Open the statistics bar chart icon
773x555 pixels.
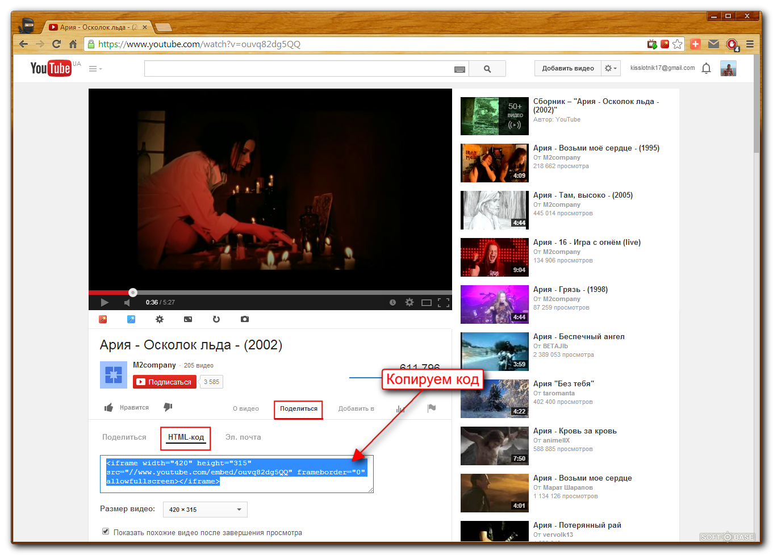[x=400, y=408]
